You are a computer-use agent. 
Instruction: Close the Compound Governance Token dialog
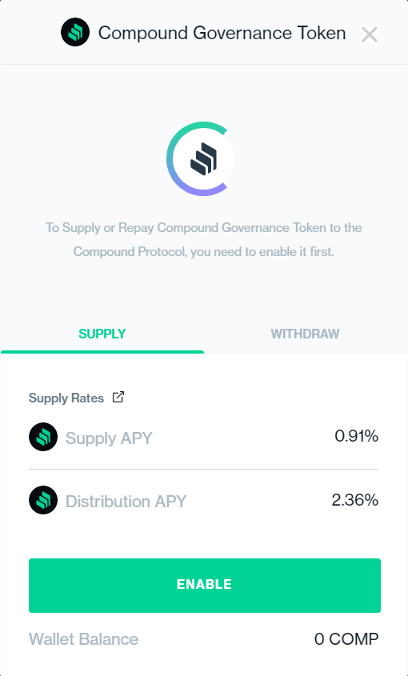pos(370,34)
